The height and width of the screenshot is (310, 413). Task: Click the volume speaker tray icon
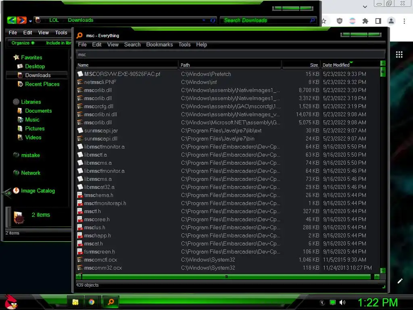(342, 302)
